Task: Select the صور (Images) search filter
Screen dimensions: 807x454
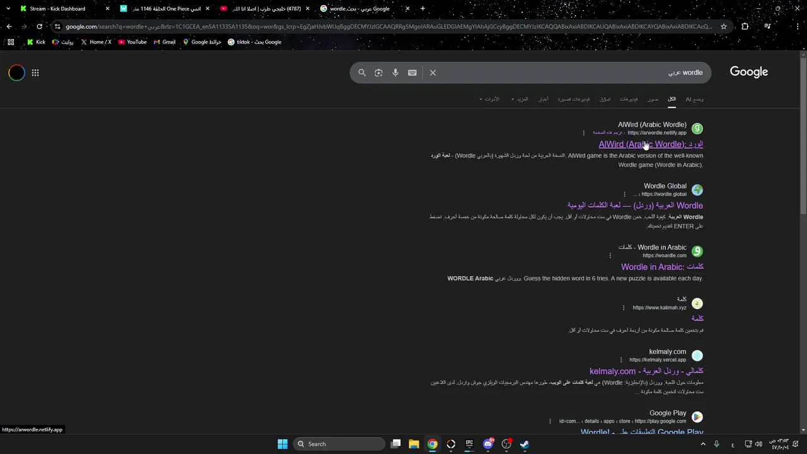Action: click(653, 99)
